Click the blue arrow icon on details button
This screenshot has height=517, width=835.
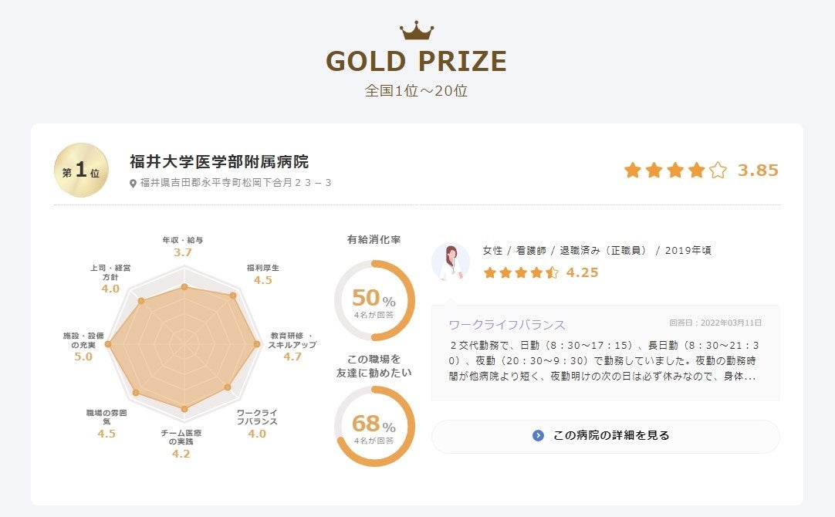point(538,435)
